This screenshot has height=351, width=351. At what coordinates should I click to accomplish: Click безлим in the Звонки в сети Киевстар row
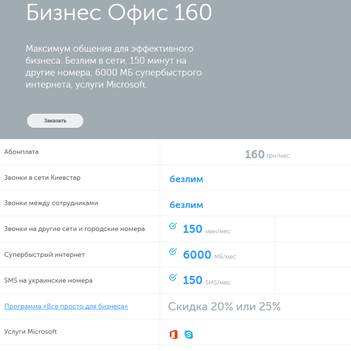[186, 179]
